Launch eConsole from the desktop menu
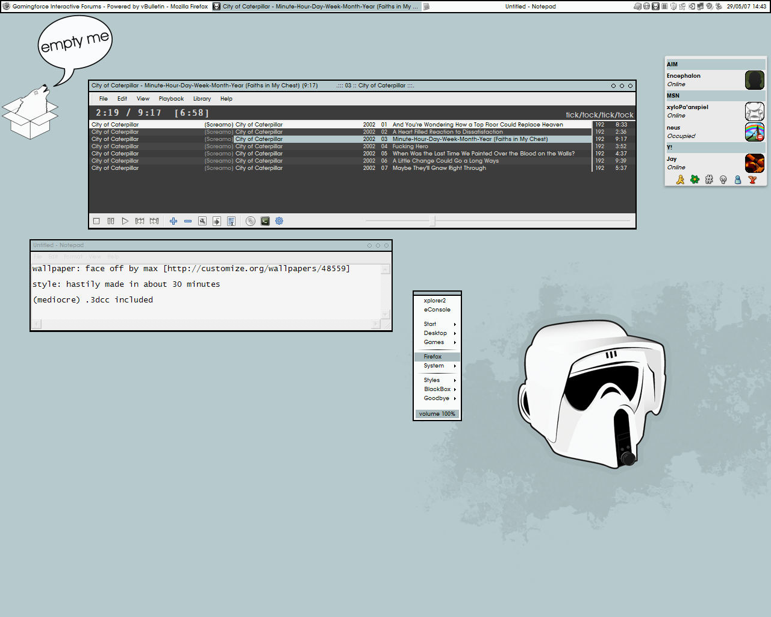Image resolution: width=771 pixels, height=617 pixels. click(437, 310)
